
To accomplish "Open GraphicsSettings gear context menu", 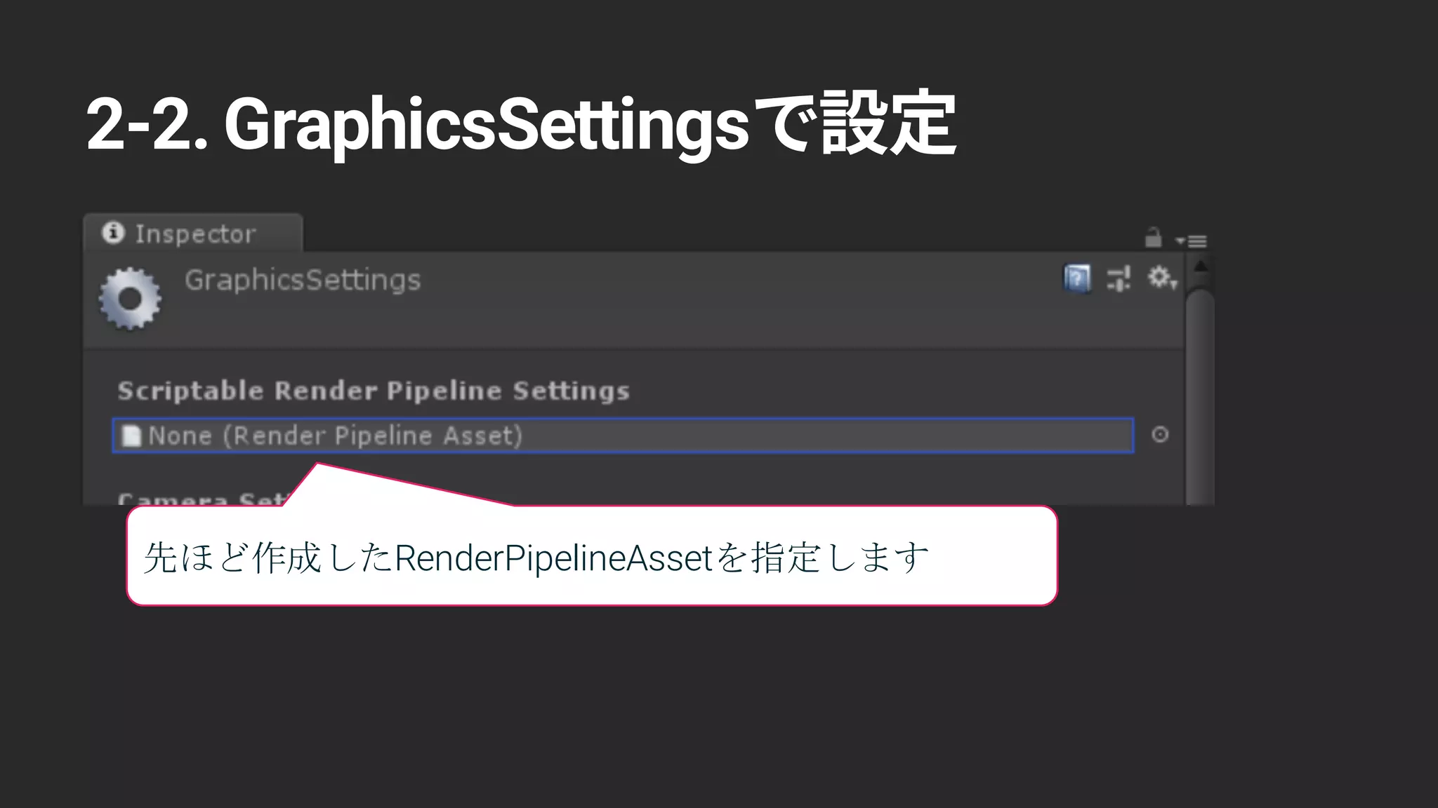I will point(1162,278).
